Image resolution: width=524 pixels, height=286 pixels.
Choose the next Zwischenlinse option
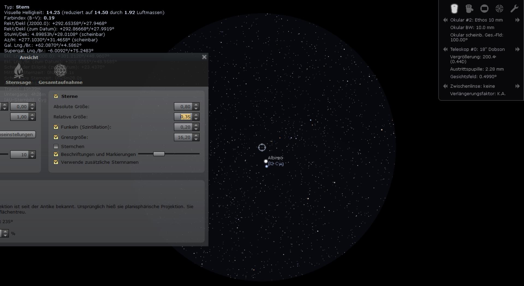[517, 86]
